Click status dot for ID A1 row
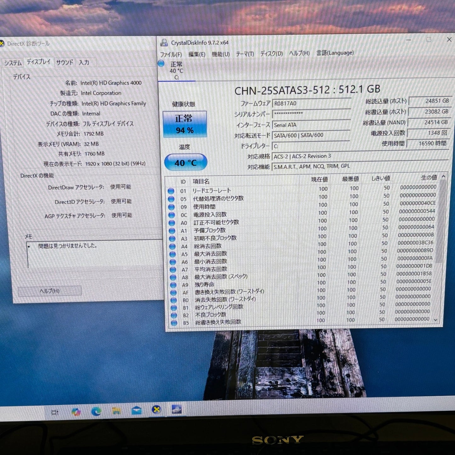Viewport: 455px width, 455px height. point(172,231)
